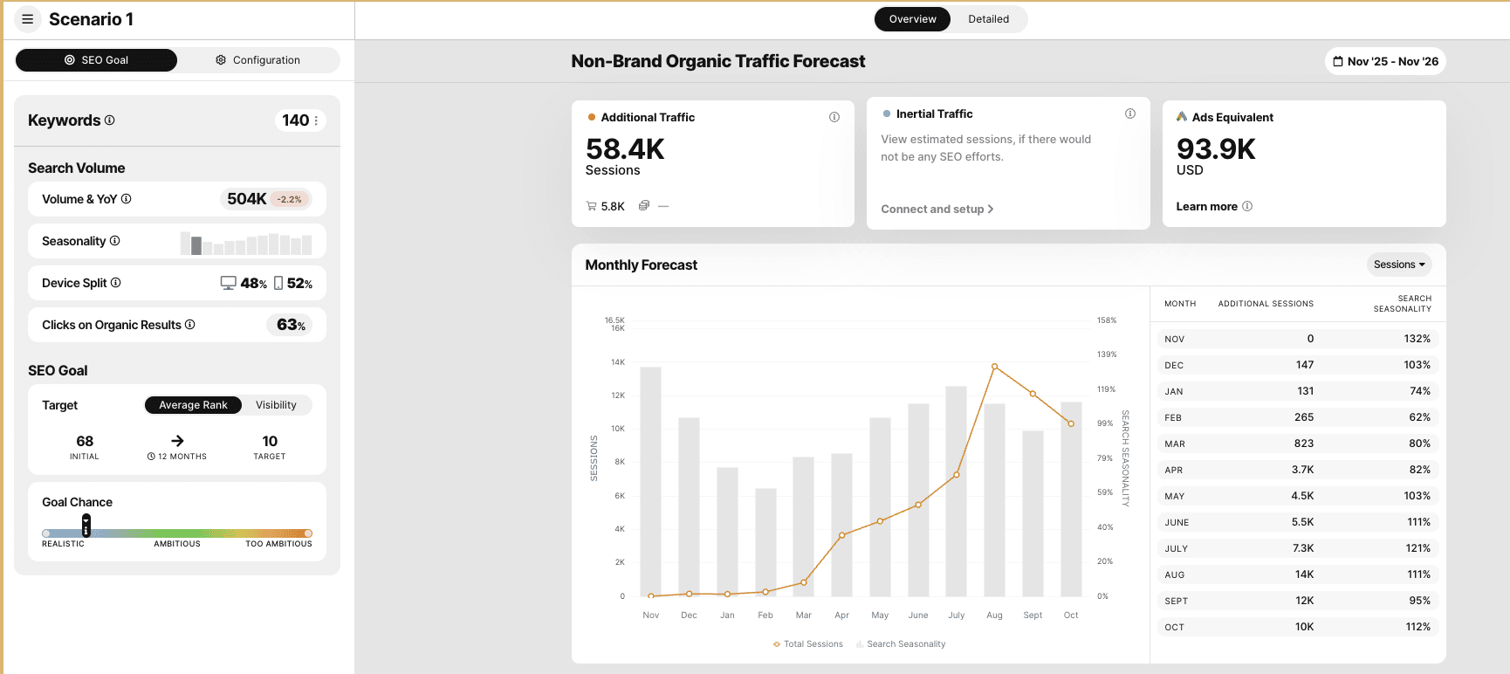
Task: Click the Clicks on Organic Results info icon
Action: pos(190,325)
